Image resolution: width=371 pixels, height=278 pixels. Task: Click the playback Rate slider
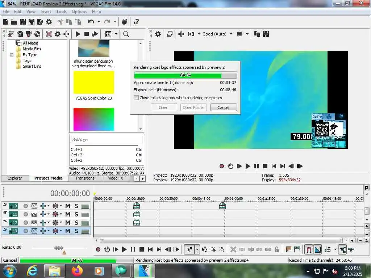coord(59,248)
